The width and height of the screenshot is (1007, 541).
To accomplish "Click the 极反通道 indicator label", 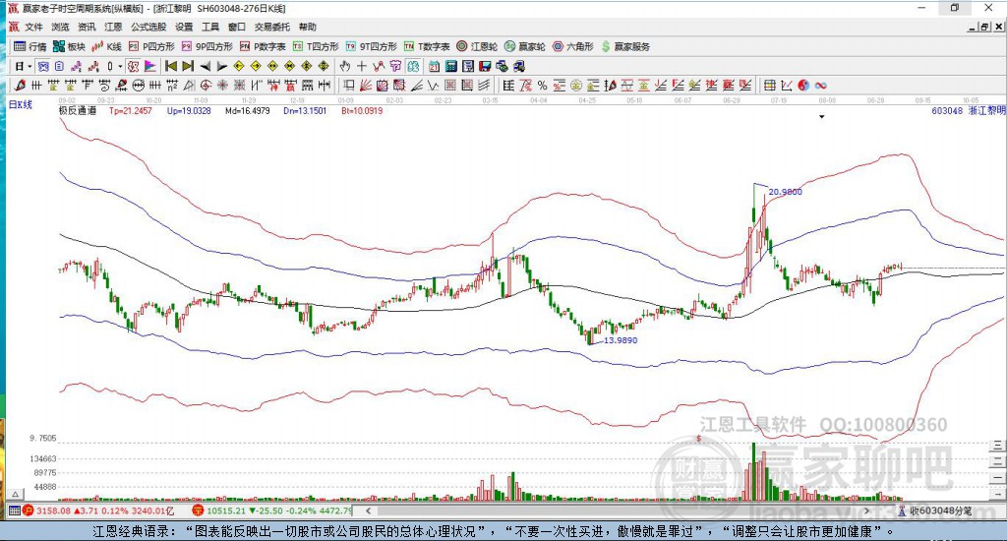I will pos(78,110).
